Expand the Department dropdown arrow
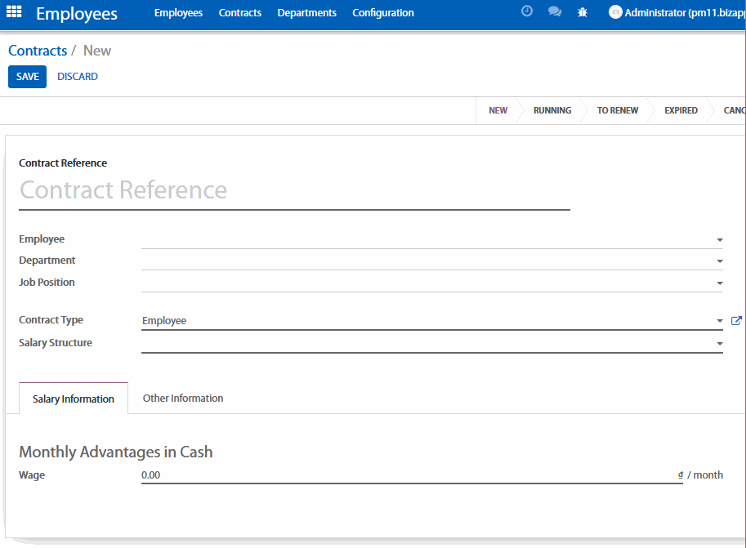Screen dimensions: 746x548 719,261
